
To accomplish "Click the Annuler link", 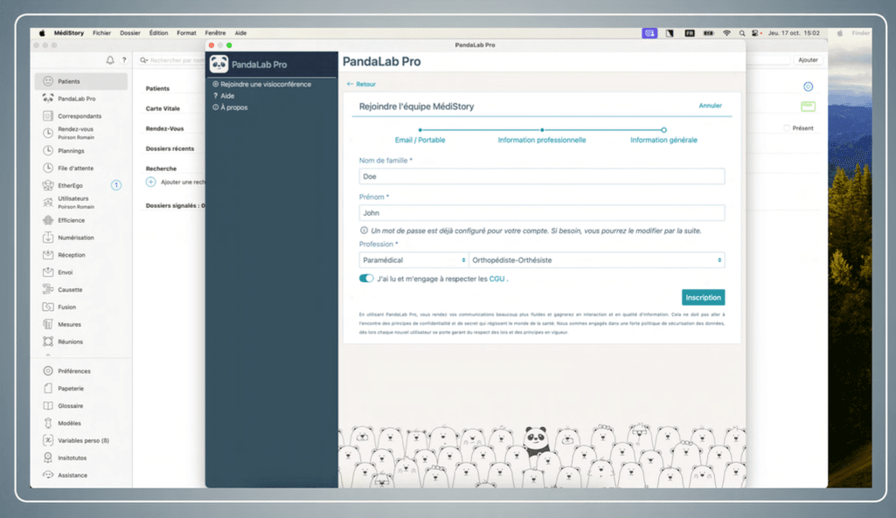I will pos(710,106).
